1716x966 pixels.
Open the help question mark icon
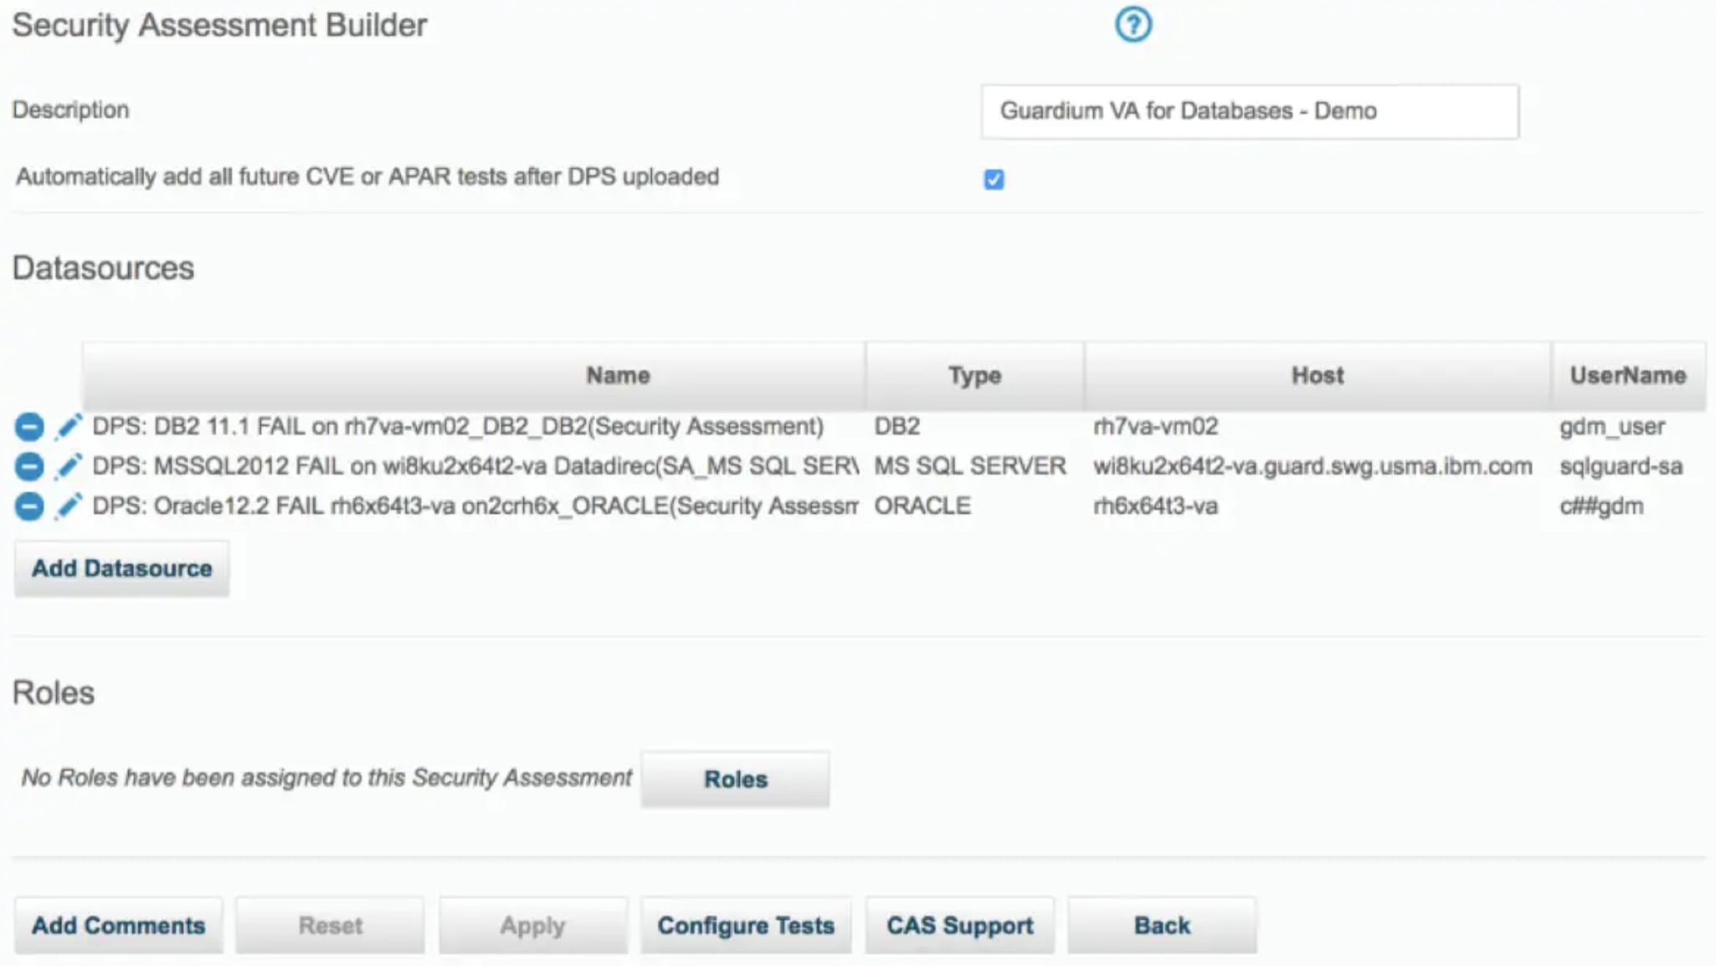click(x=1133, y=24)
